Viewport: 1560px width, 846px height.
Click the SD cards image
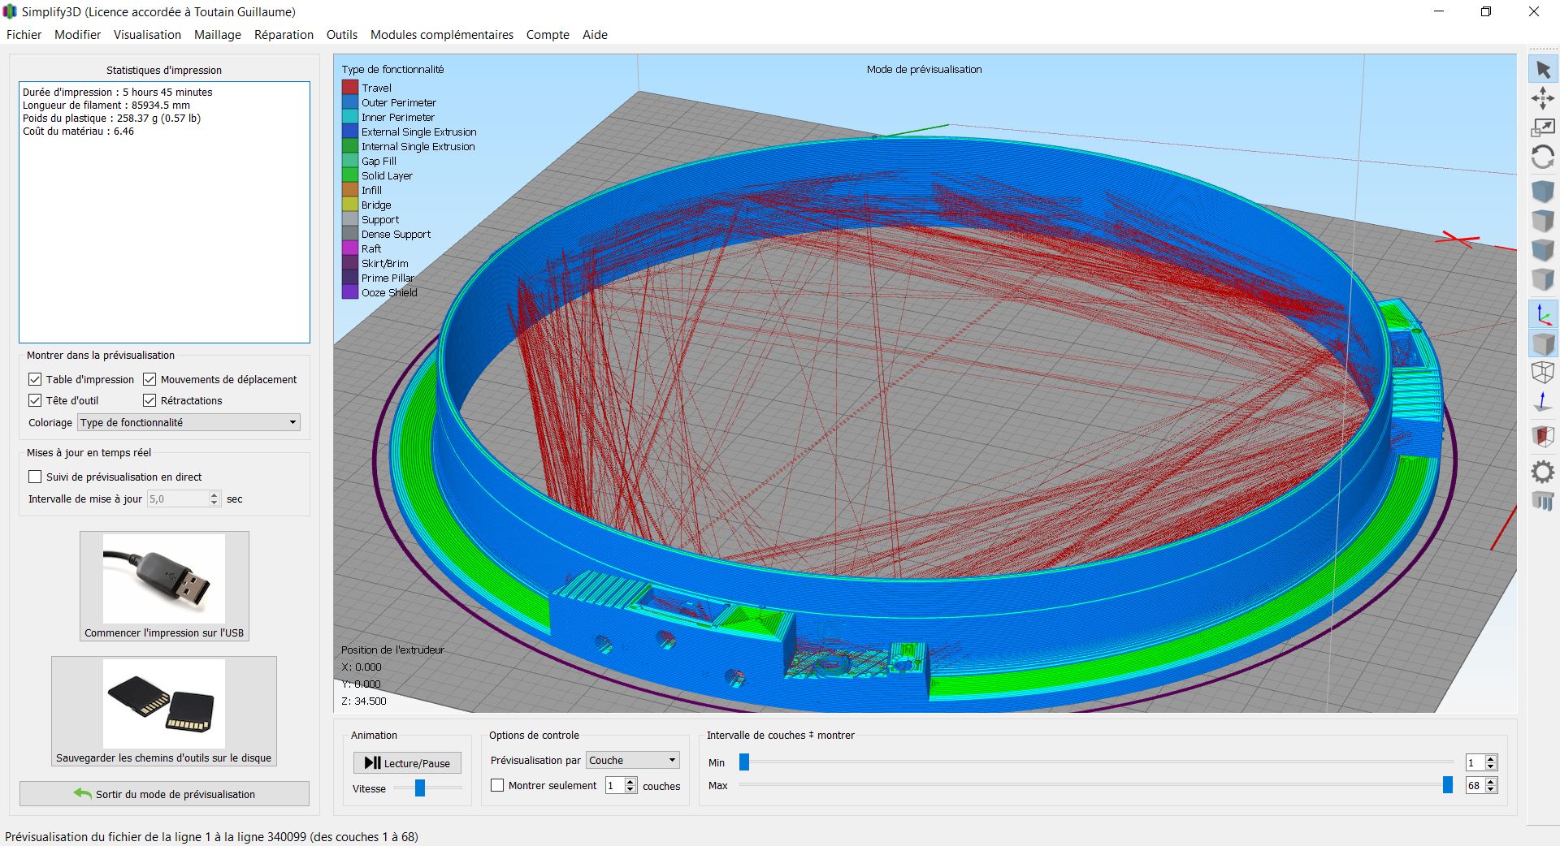pos(164,704)
